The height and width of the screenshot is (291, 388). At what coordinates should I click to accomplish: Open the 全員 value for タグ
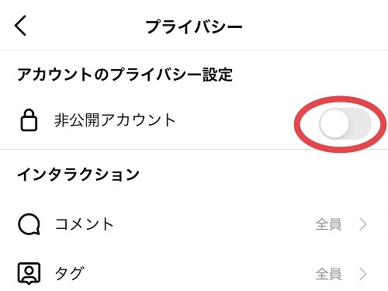328,274
